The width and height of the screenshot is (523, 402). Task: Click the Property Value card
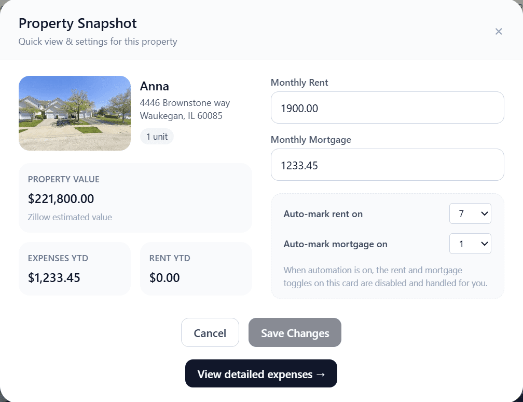[135, 198]
